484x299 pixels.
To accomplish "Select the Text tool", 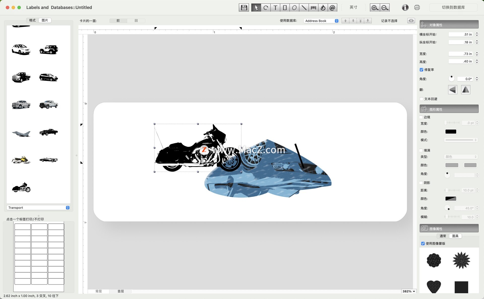I will tap(275, 8).
